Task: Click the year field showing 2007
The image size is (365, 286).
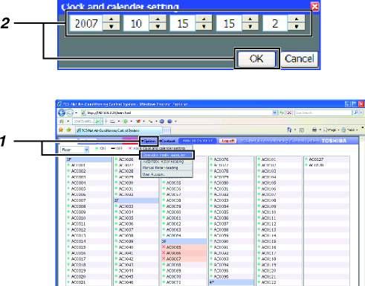Action: (x=86, y=23)
